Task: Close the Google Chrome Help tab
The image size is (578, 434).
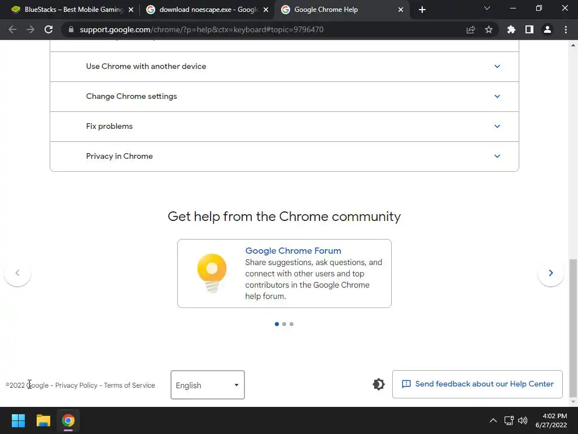Action: click(x=401, y=10)
